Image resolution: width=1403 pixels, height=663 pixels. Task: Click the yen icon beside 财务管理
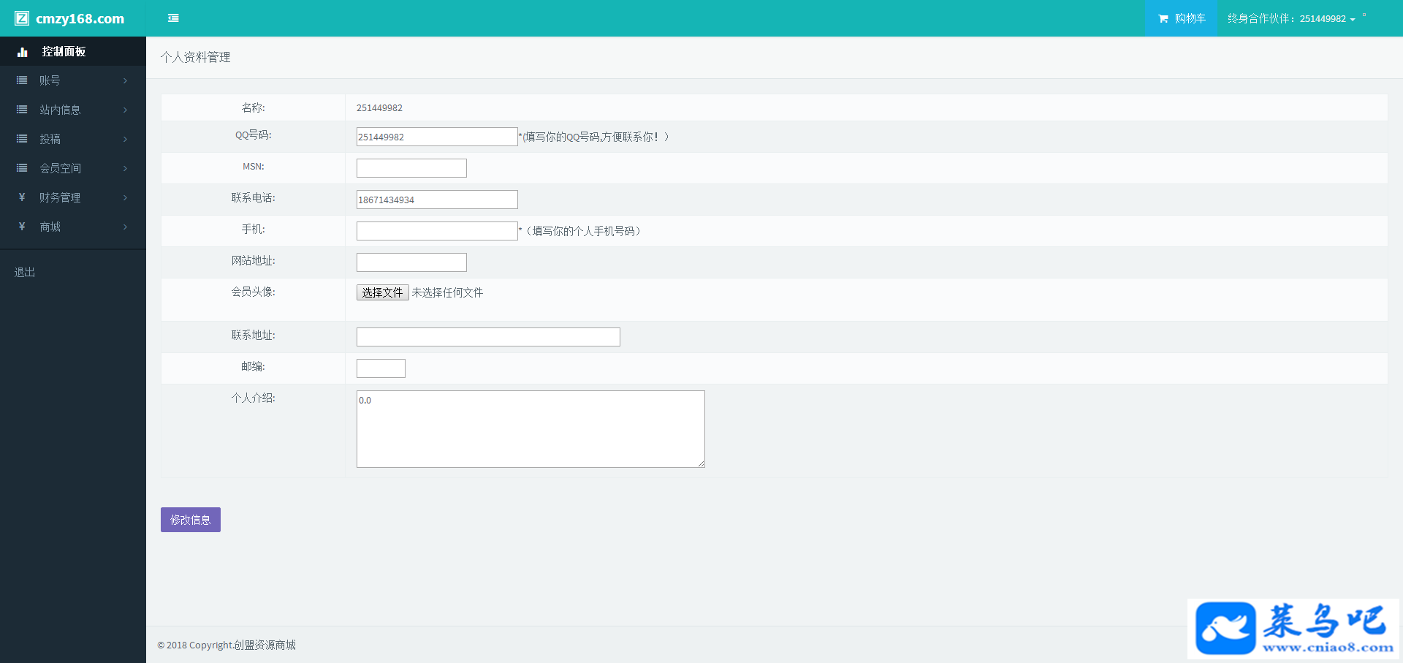pyautogui.click(x=22, y=197)
